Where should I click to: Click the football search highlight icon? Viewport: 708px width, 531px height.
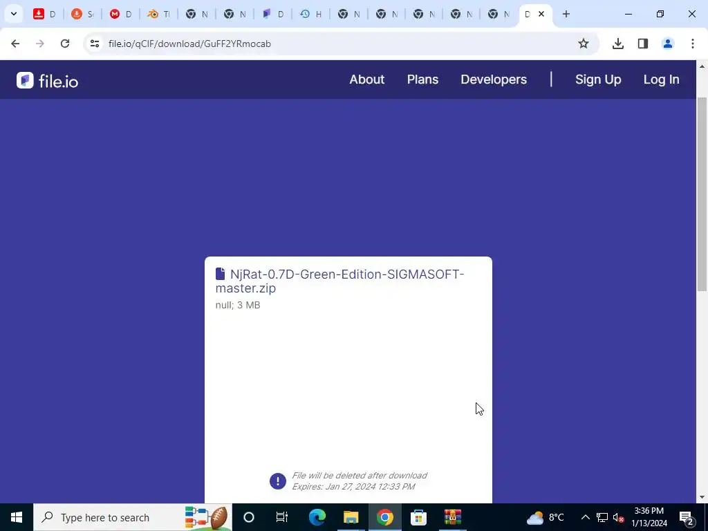point(207,517)
